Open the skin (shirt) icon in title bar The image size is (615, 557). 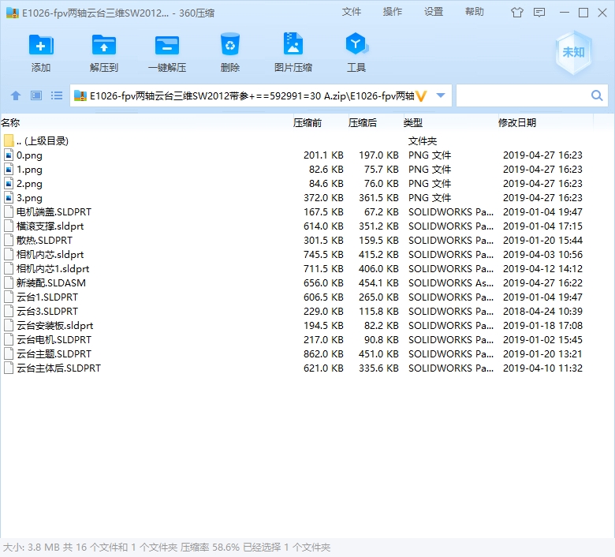517,13
